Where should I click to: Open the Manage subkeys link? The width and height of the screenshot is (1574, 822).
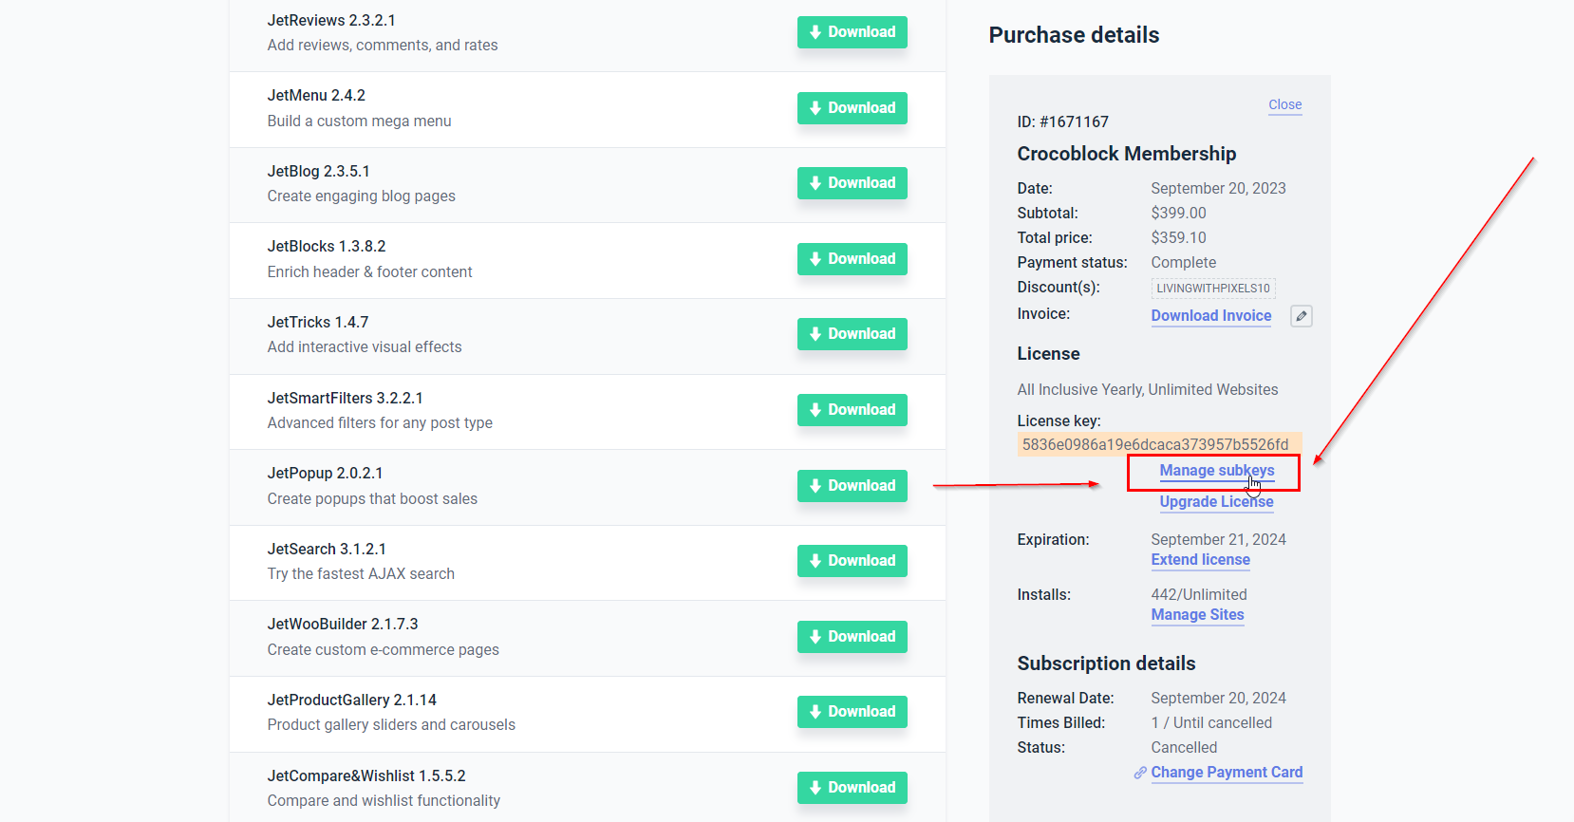pos(1216,471)
